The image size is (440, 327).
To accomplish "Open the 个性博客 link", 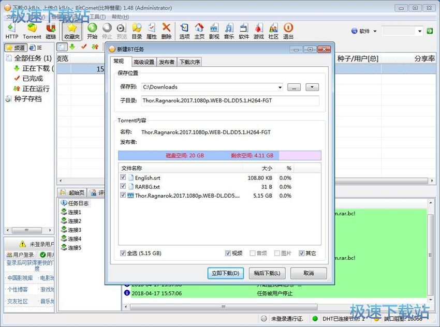I will click(18, 289).
